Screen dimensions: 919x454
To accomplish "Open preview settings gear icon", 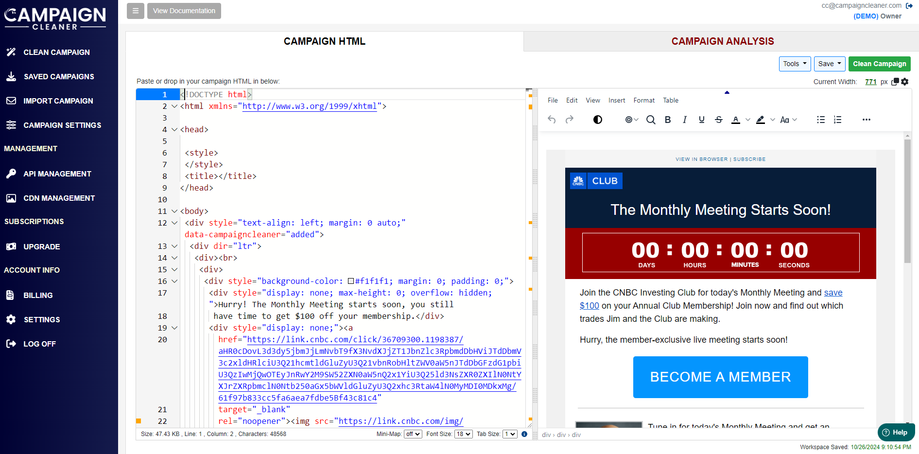I will 904,82.
